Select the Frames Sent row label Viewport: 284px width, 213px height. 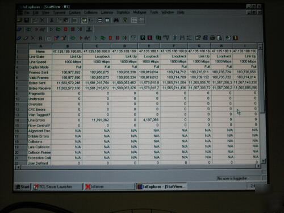pos(40,73)
